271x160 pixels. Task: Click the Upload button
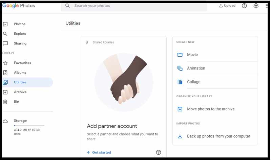coord(227,6)
